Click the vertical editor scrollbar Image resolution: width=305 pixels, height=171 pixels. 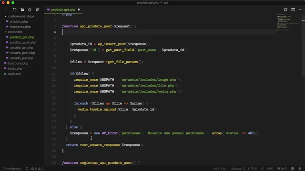[303, 46]
